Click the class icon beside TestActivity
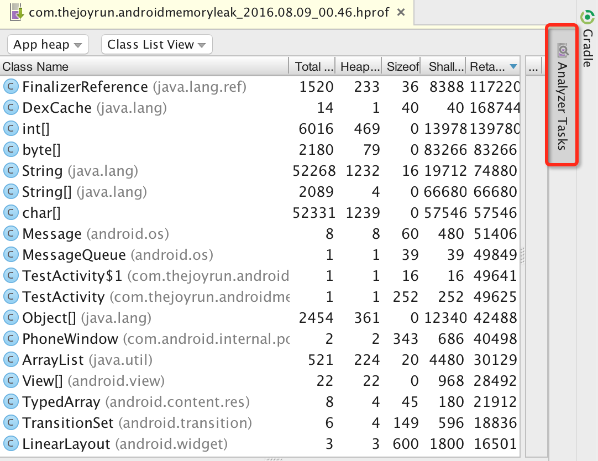The height and width of the screenshot is (461, 598). point(11,296)
